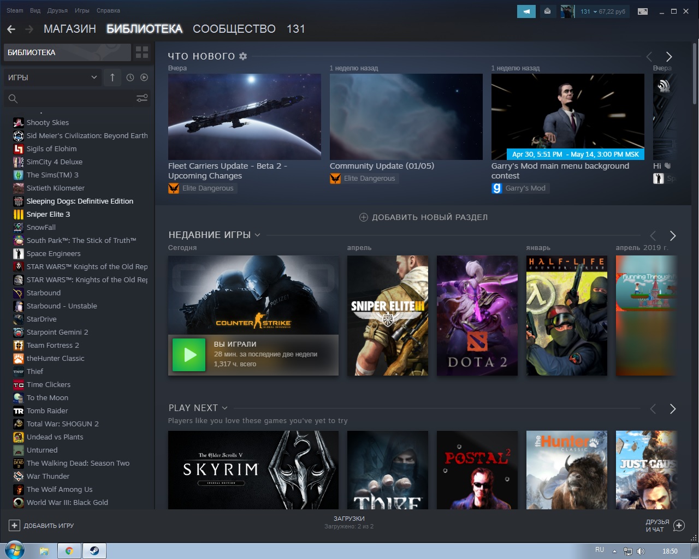Open the Игры menu
Image resolution: width=699 pixels, height=559 pixels.
tap(82, 10)
